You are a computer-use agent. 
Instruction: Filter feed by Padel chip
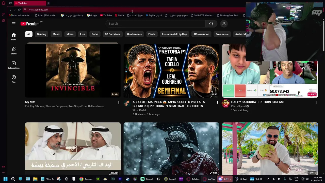(95, 34)
